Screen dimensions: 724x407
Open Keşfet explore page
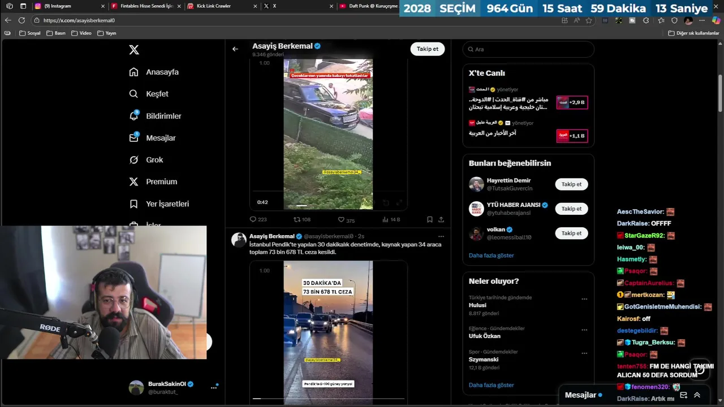point(149,94)
